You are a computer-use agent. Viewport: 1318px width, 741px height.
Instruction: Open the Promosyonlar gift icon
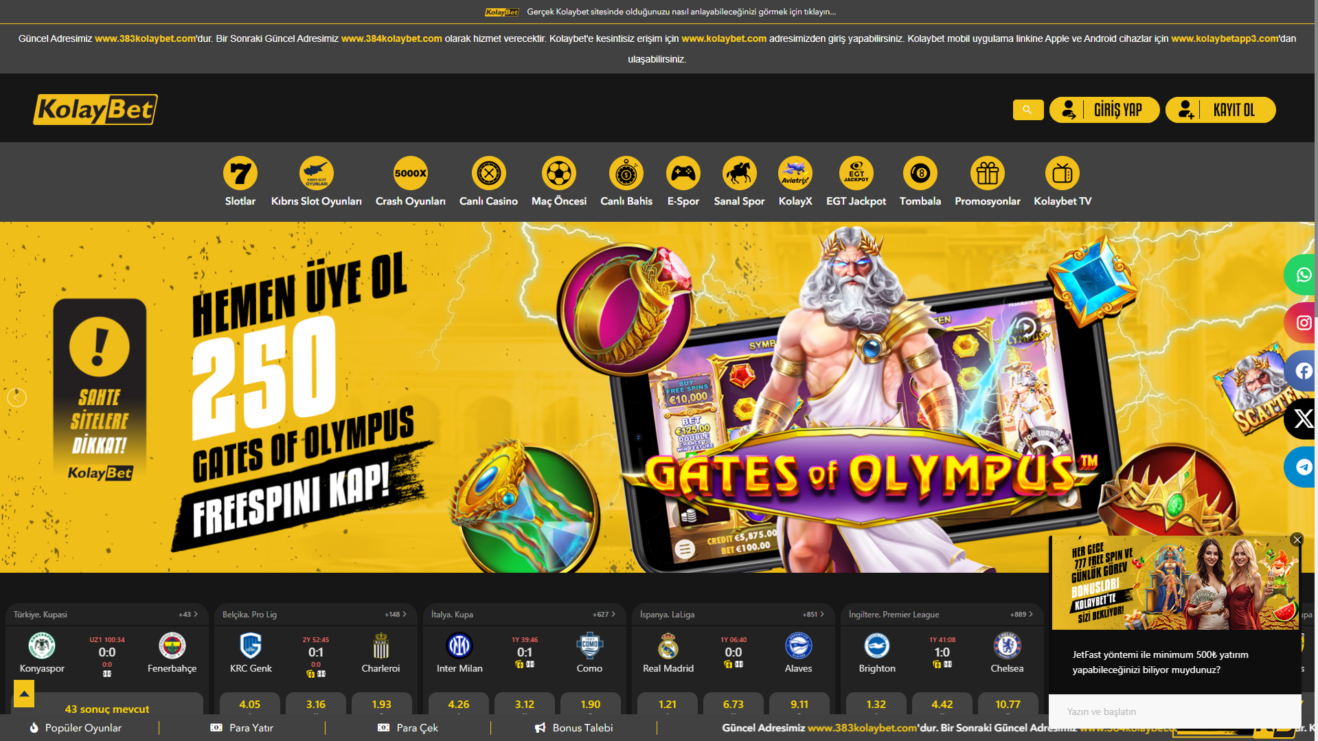pyautogui.click(x=988, y=173)
